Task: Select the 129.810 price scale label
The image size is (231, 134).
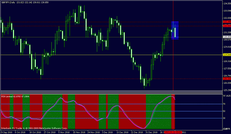Action: coord(227,47)
